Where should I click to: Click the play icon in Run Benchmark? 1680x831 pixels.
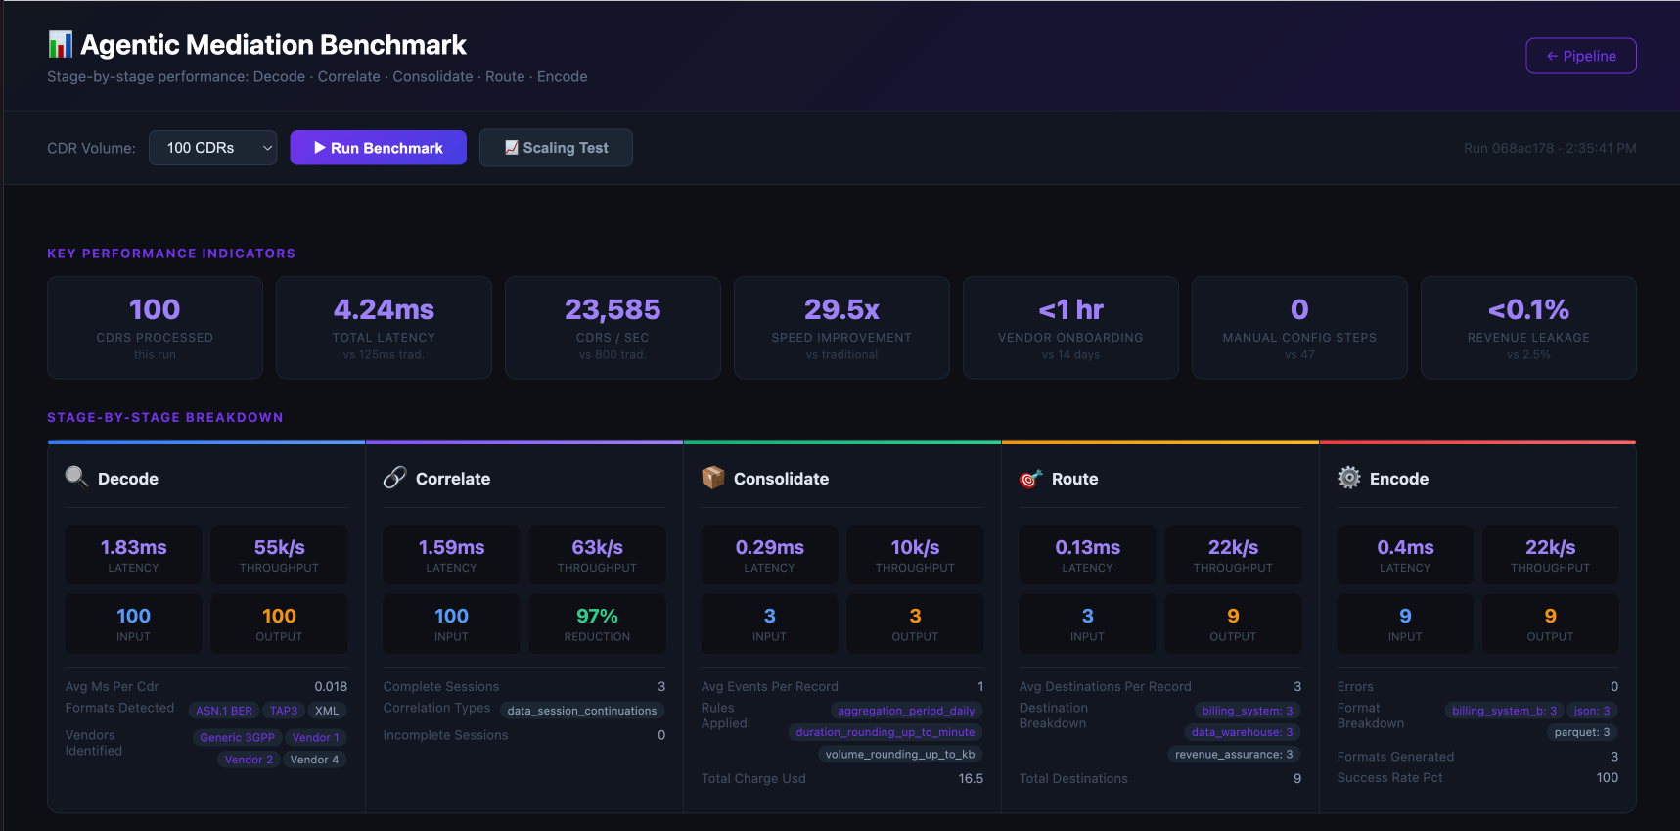coord(319,148)
